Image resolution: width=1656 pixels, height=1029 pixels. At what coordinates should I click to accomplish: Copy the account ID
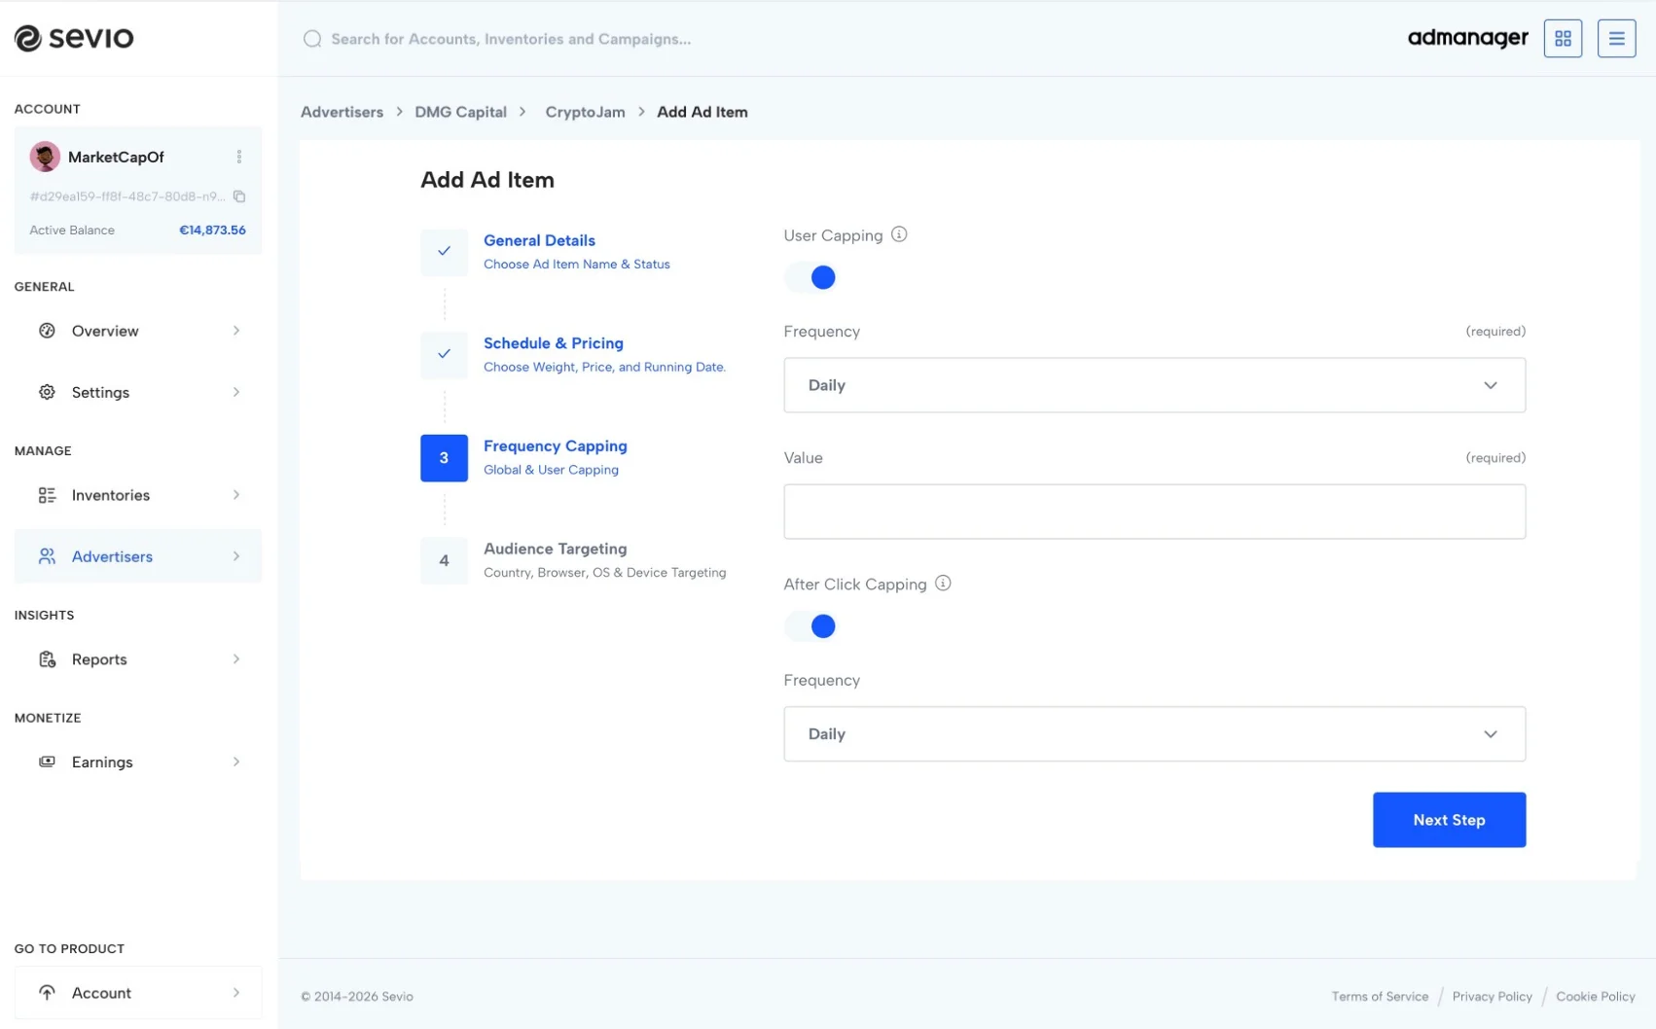(x=239, y=196)
